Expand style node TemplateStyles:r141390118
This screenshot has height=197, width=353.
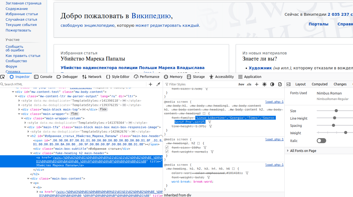click(x=19, y=101)
